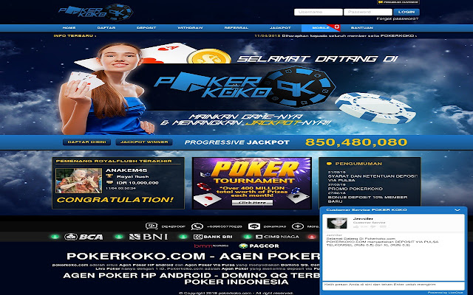Click the PAGCOR logo

pos(259,246)
